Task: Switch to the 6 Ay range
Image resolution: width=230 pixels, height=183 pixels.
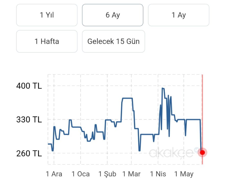Action: (x=112, y=15)
